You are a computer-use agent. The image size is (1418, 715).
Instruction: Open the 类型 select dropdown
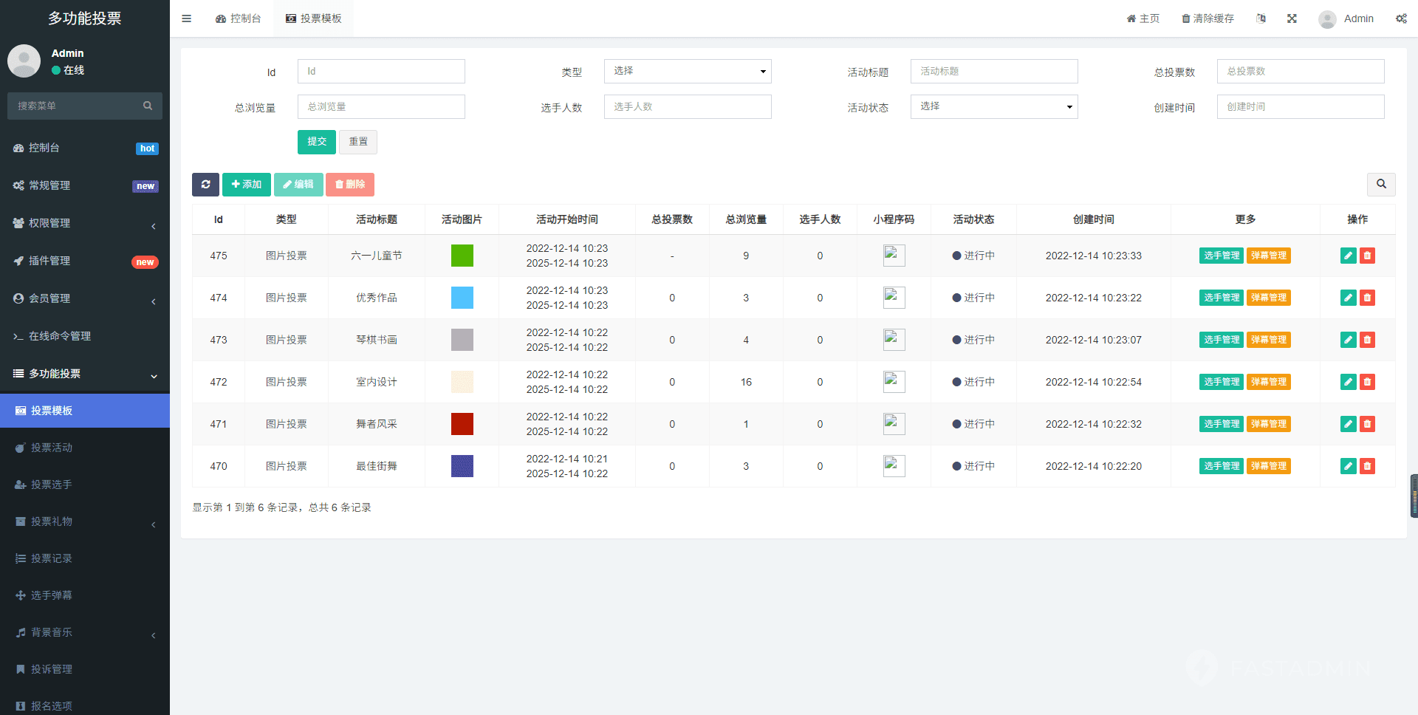pyautogui.click(x=687, y=72)
